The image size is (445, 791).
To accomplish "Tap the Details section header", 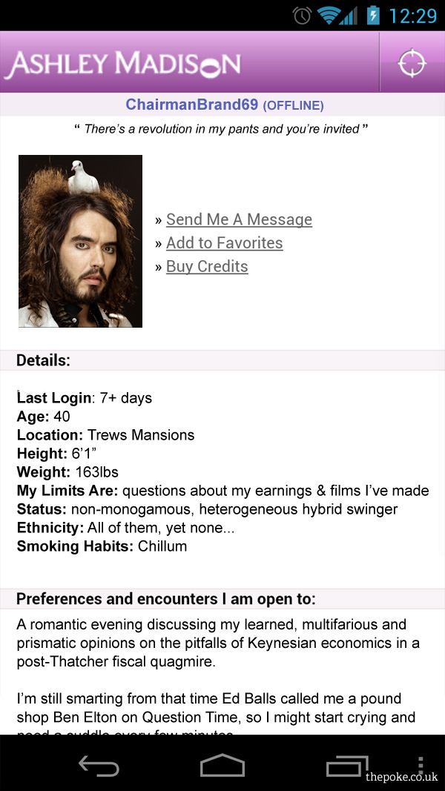I will 43,361.
